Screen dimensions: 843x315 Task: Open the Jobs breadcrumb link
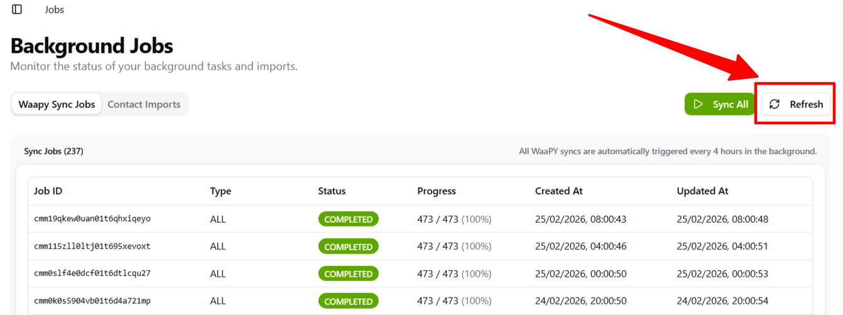54,9
